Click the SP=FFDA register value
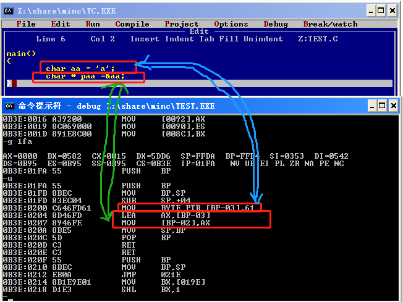Viewport: 403px width, 302px height. pyautogui.click(x=198, y=156)
